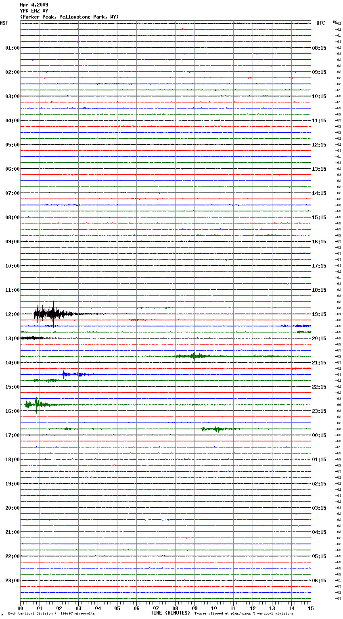Click 'Each Vertical Division = 166.67 microvolts' note
This screenshot has width=343, height=619.
[51, 614]
